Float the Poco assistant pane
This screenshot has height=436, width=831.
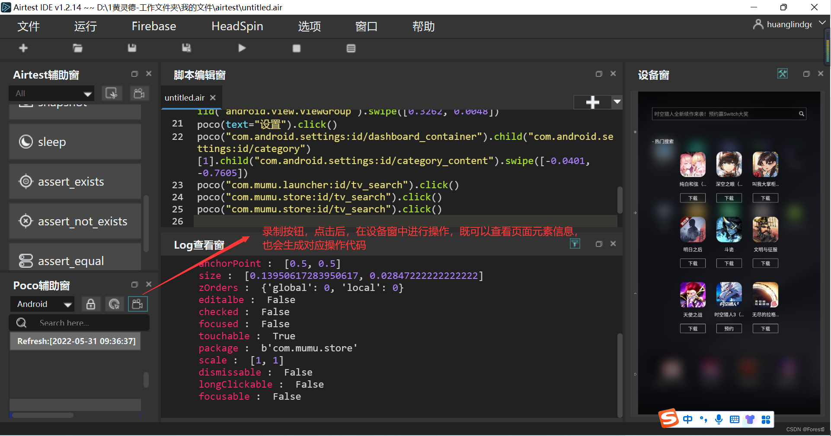click(x=135, y=284)
